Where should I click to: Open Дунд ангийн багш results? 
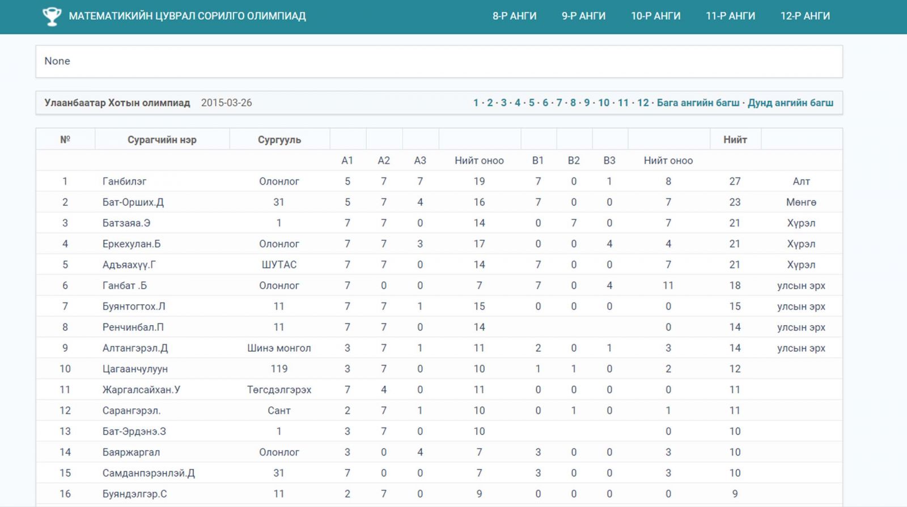[790, 103]
